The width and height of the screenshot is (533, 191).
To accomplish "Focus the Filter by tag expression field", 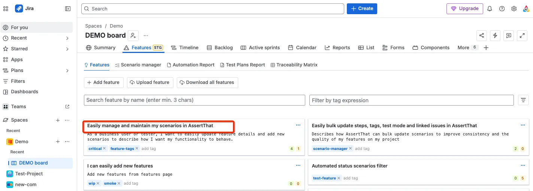I will click(x=412, y=100).
